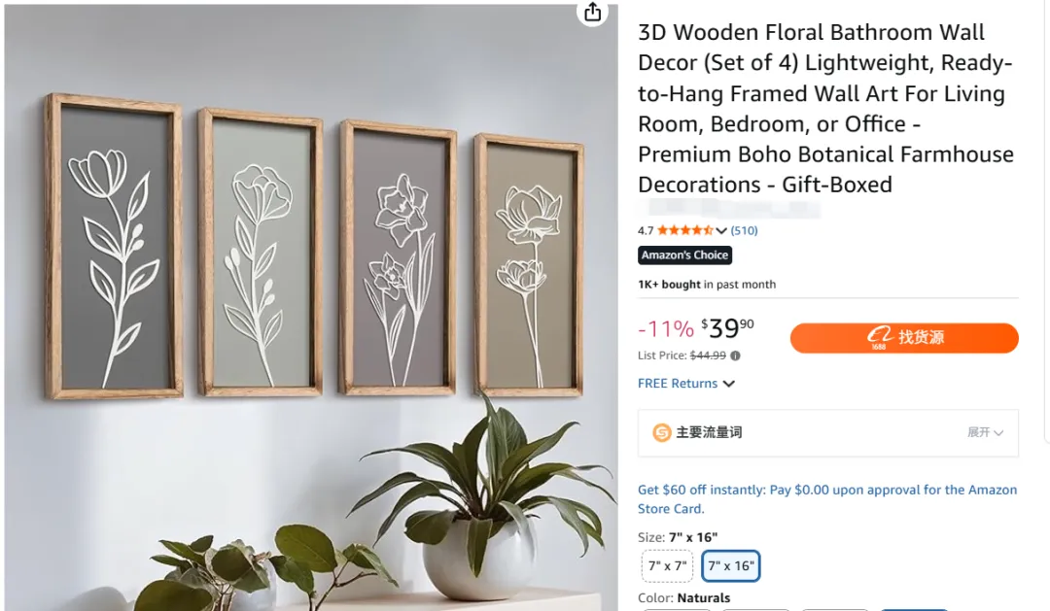Screen dimensions: 1050x611
Task: Select the 7" x 16" size option
Action: click(730, 566)
